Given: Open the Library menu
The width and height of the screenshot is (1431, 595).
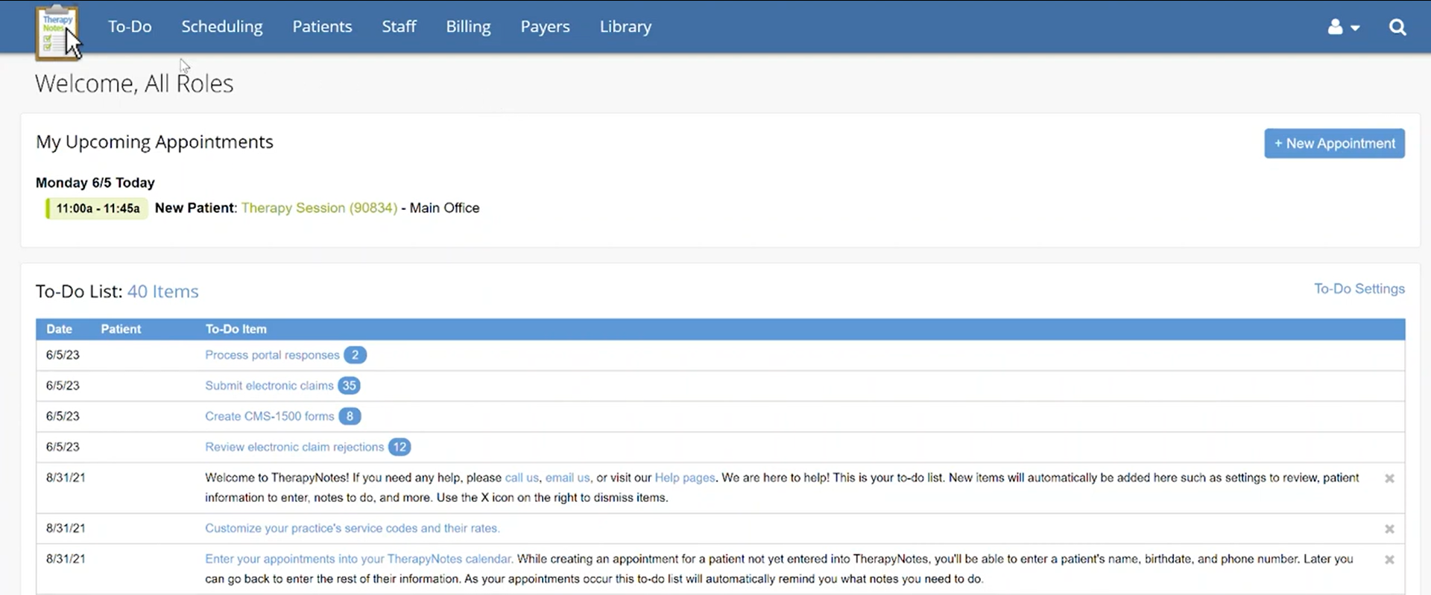Looking at the screenshot, I should 625,27.
